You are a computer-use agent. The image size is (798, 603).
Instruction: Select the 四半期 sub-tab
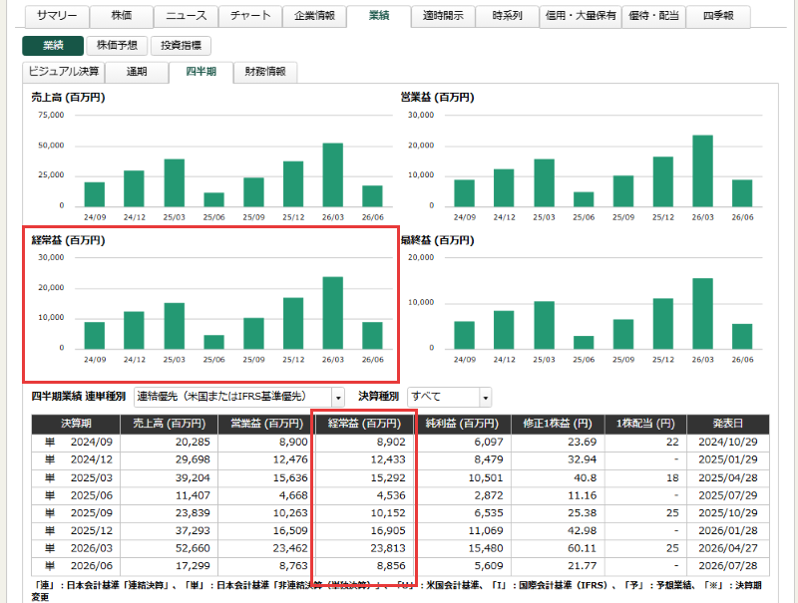(x=201, y=72)
